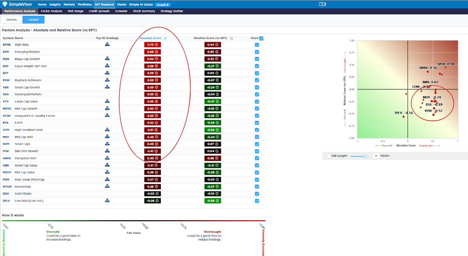Enable the Tail Length checkbox
Image resolution: width=468 pixels, height=256 pixels.
click(328, 156)
